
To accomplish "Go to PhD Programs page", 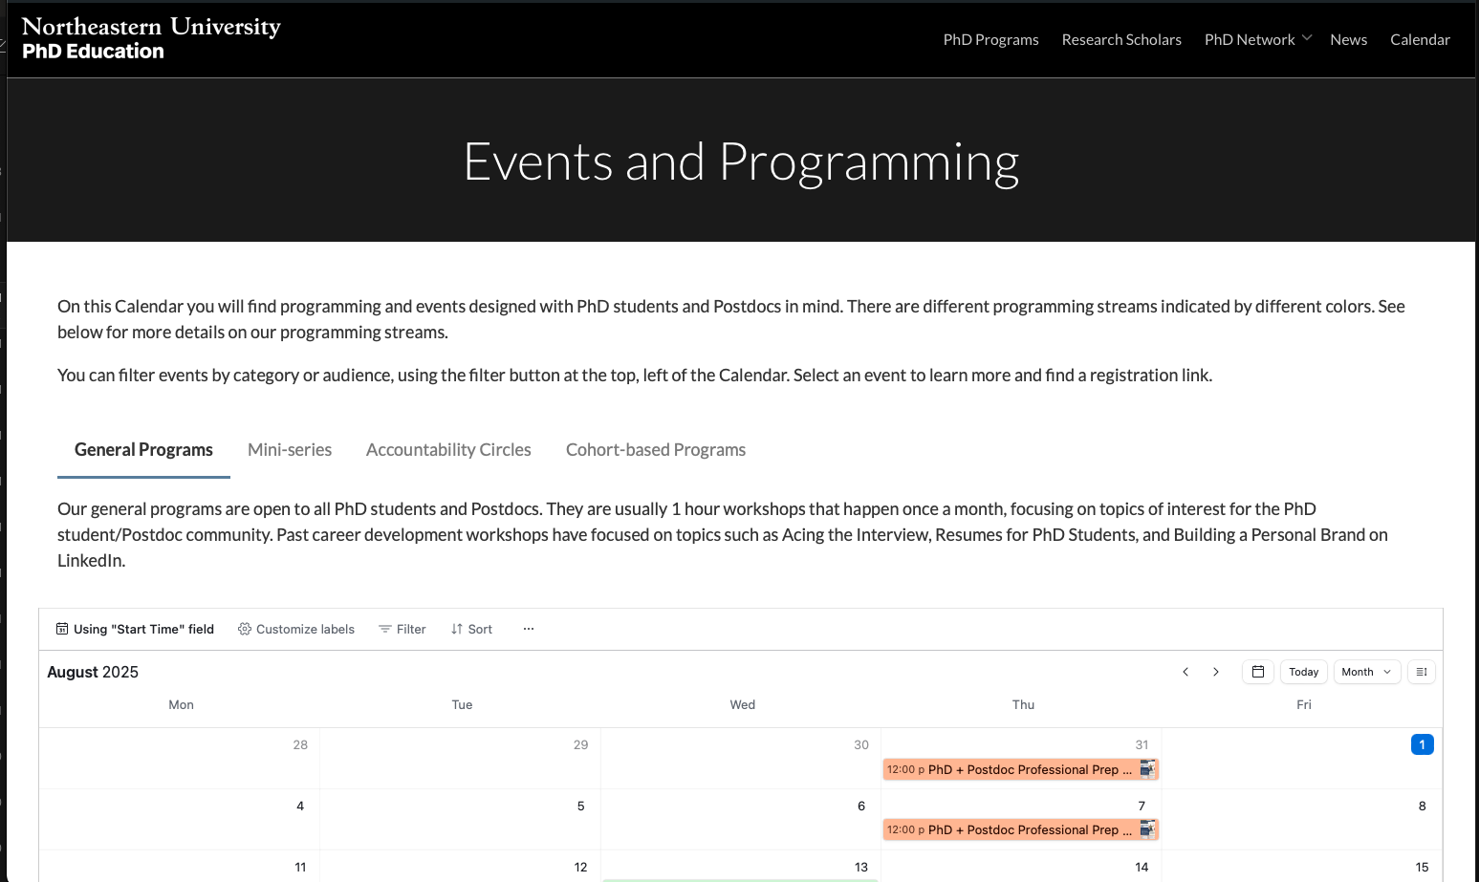I will (990, 39).
